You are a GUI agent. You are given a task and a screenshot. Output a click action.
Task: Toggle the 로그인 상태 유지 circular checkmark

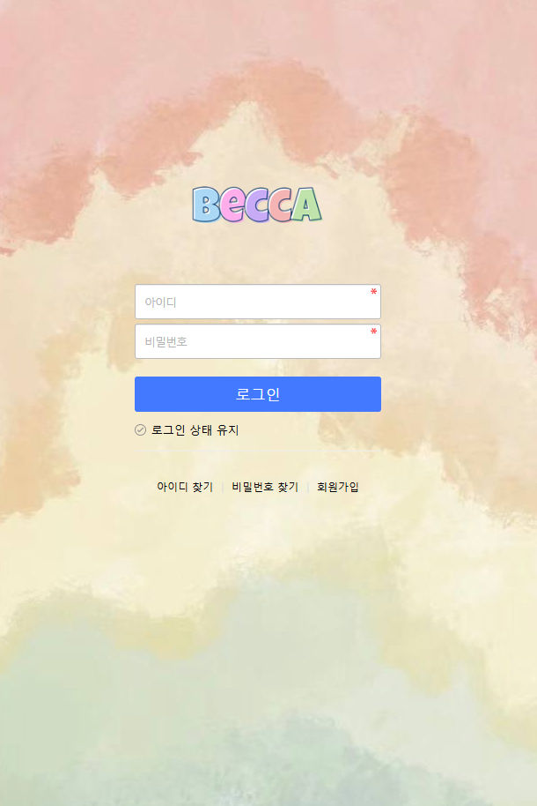point(140,429)
